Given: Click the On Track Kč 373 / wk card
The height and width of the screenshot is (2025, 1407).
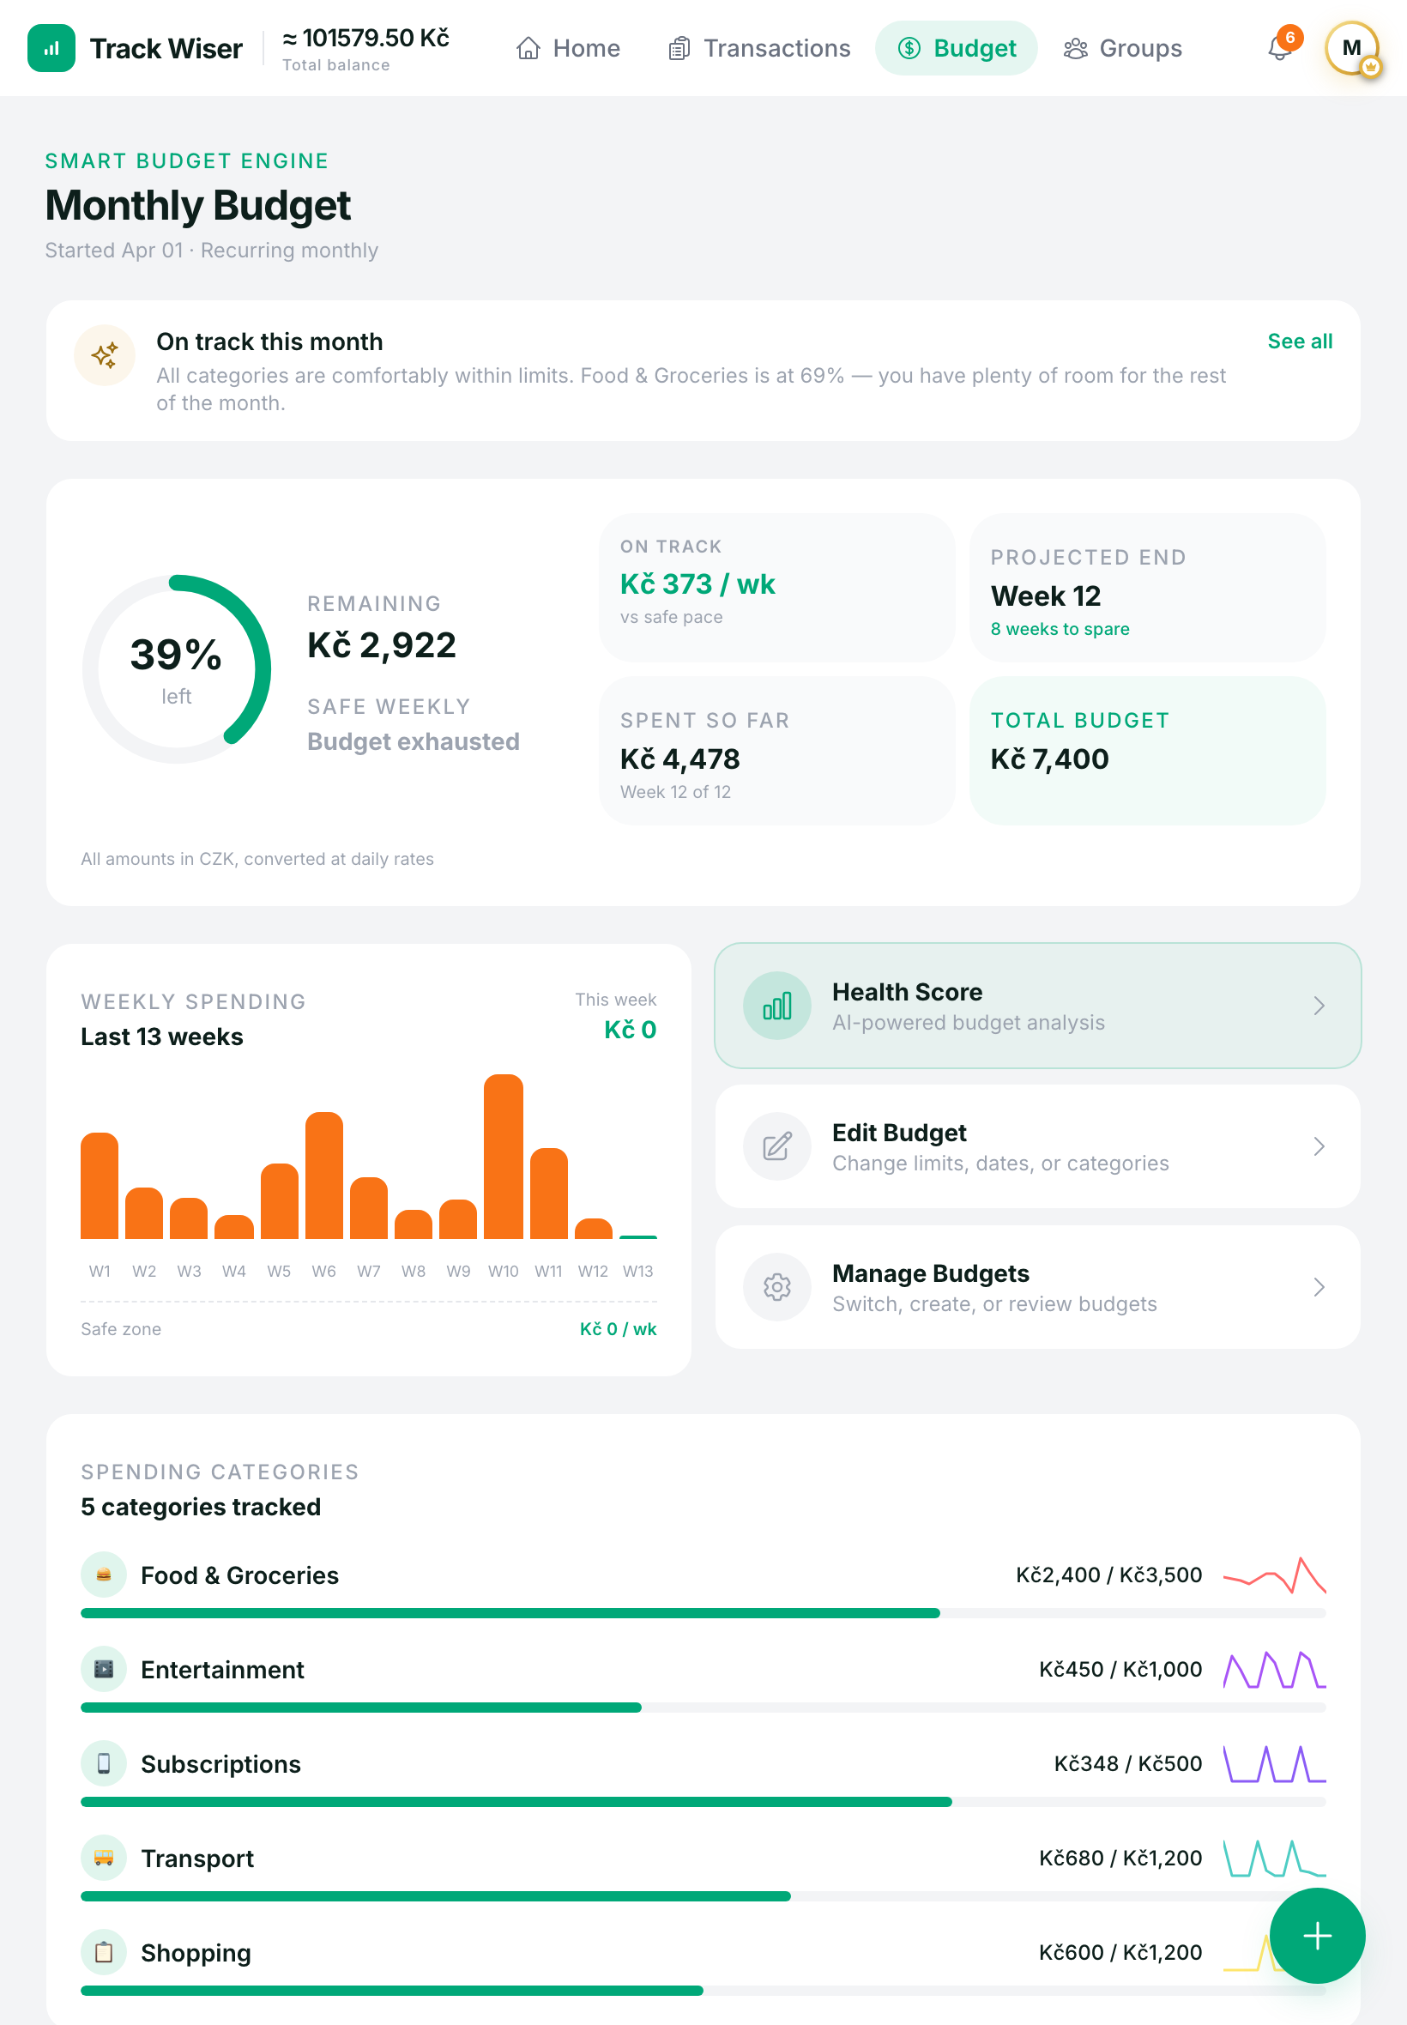Looking at the screenshot, I should pyautogui.click(x=776, y=587).
